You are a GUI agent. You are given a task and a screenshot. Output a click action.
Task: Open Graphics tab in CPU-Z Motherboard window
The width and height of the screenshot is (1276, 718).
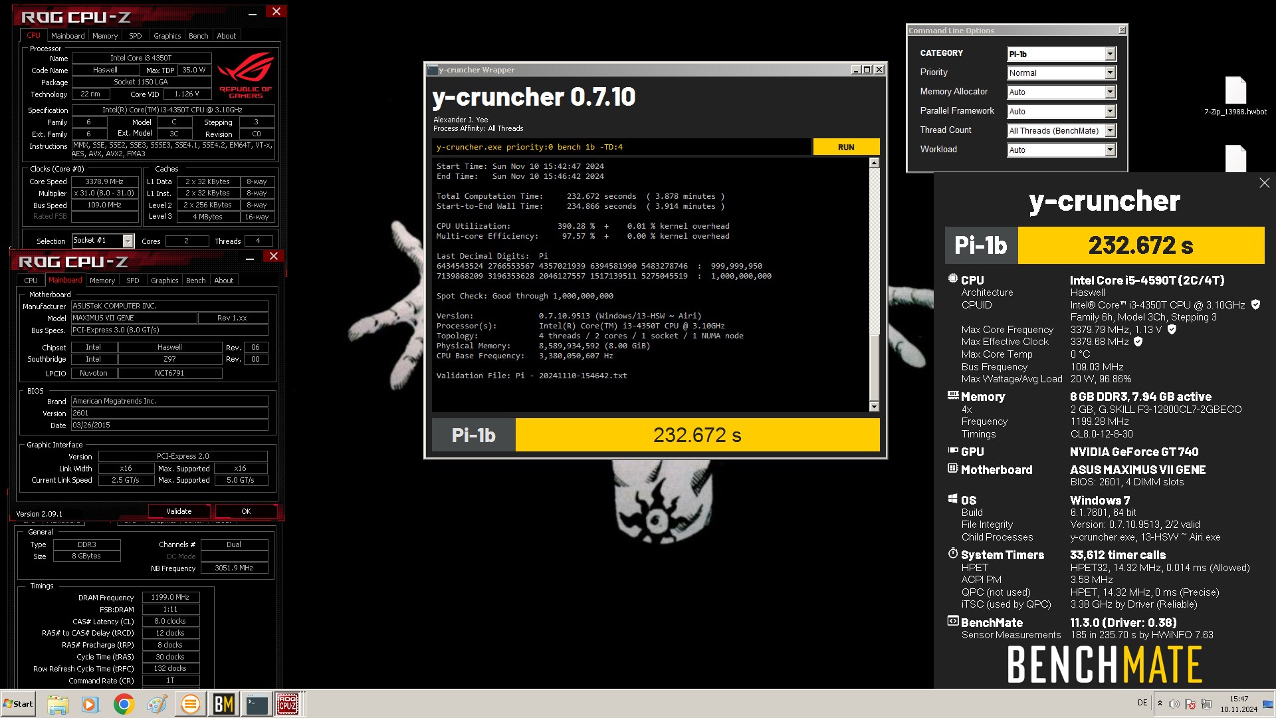point(164,281)
